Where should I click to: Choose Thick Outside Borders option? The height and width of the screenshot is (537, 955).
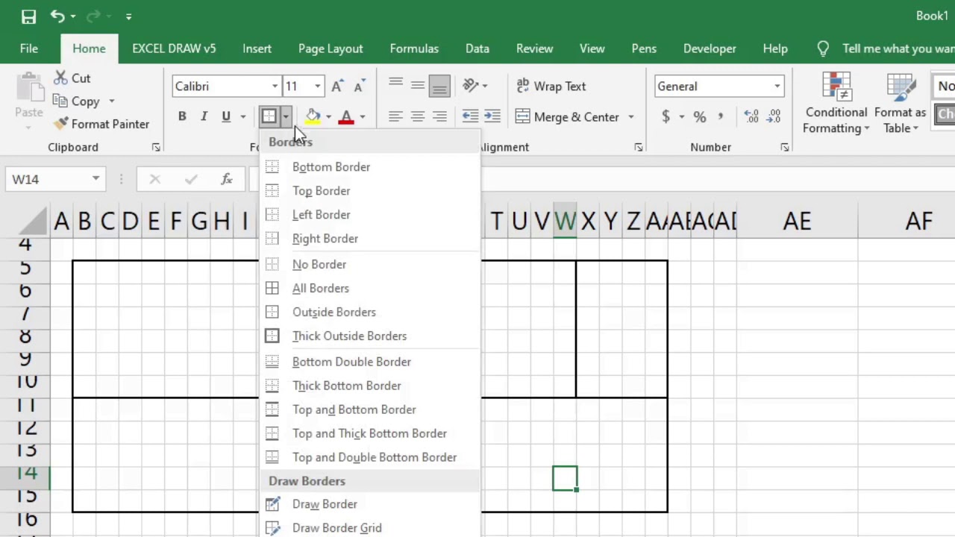pos(369,336)
